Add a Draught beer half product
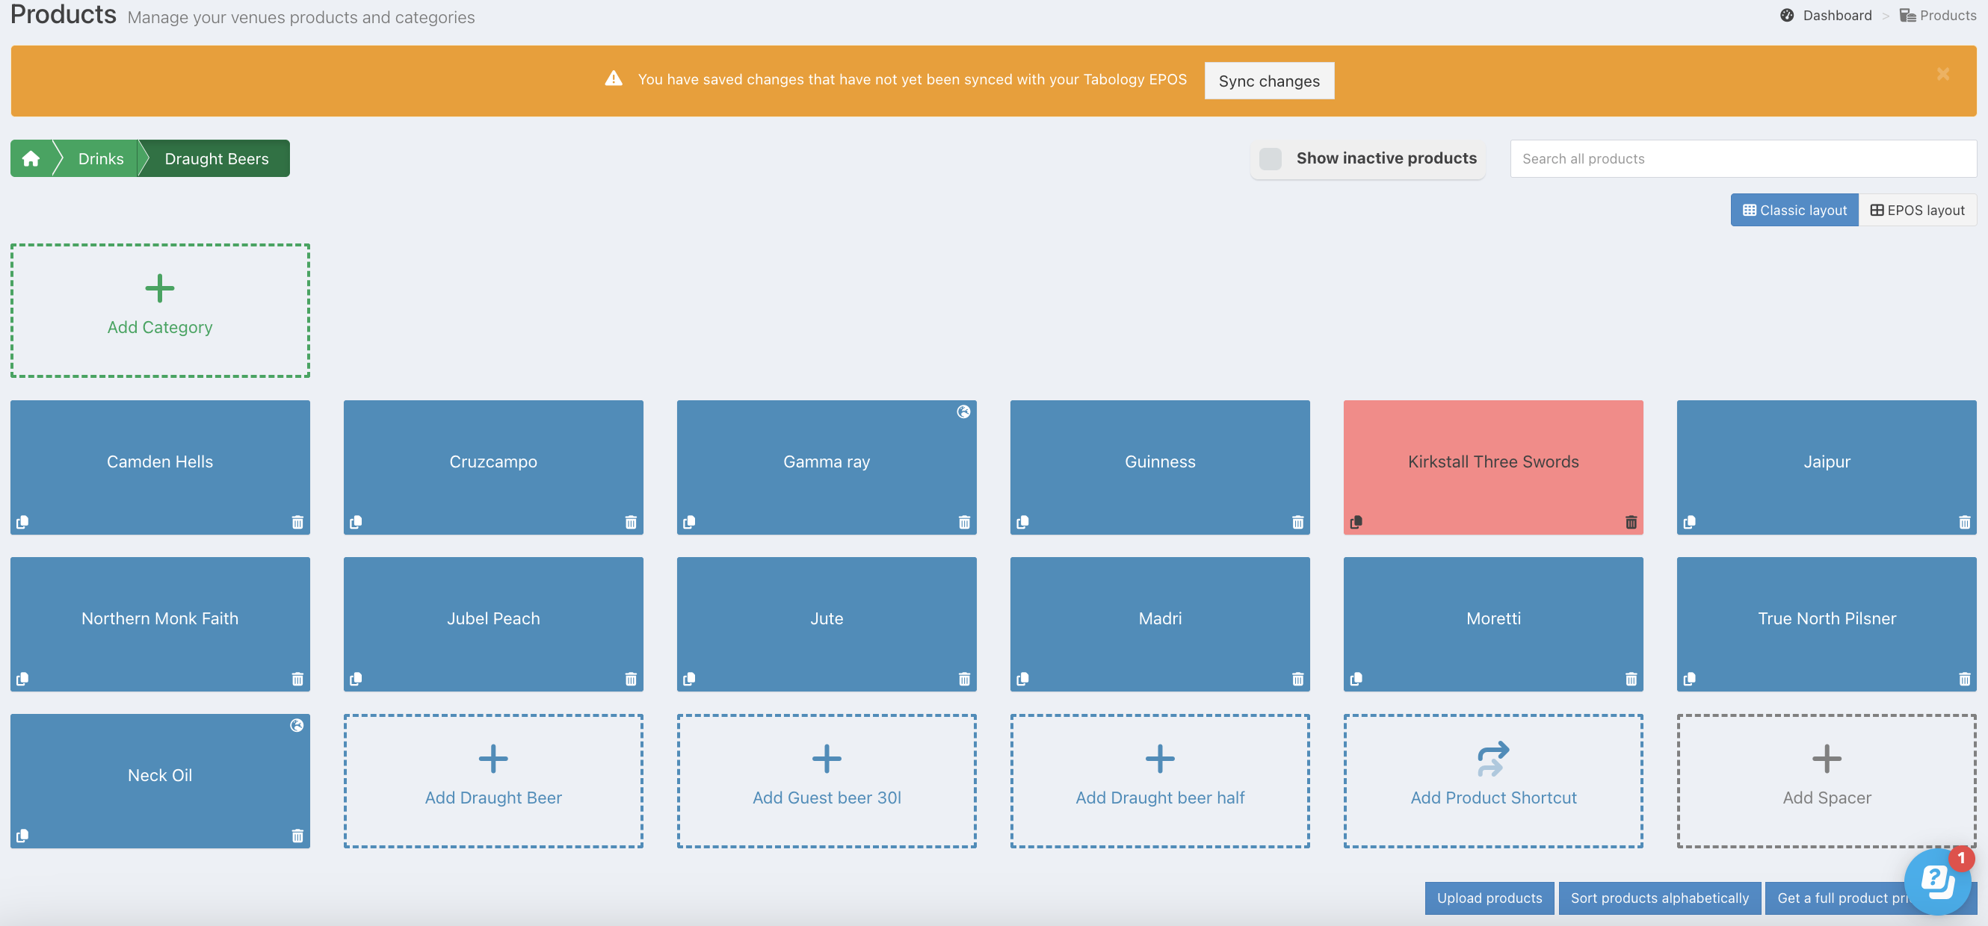The image size is (1988, 926). click(1160, 780)
